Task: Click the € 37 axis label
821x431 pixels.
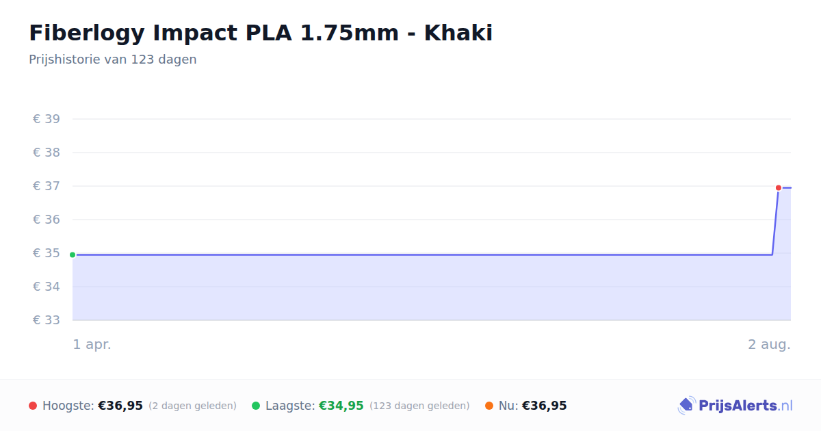Action: 47,186
